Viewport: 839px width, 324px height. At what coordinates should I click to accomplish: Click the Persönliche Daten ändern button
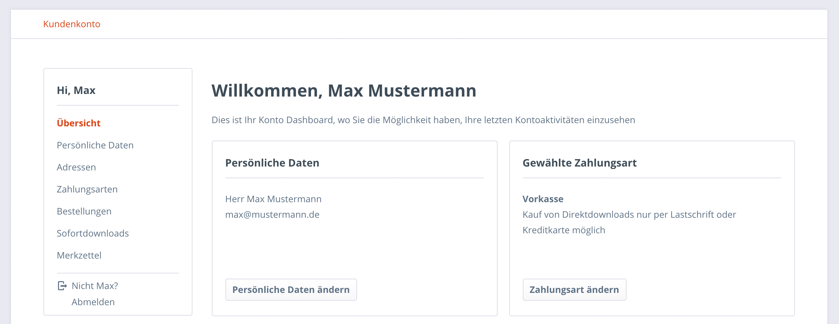[x=291, y=290]
